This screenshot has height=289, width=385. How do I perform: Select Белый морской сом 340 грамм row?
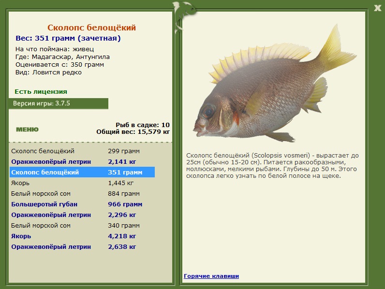coord(82,226)
